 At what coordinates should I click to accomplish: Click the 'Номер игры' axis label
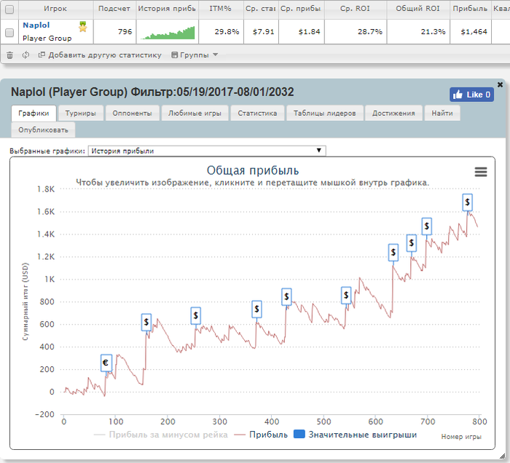coord(461,437)
